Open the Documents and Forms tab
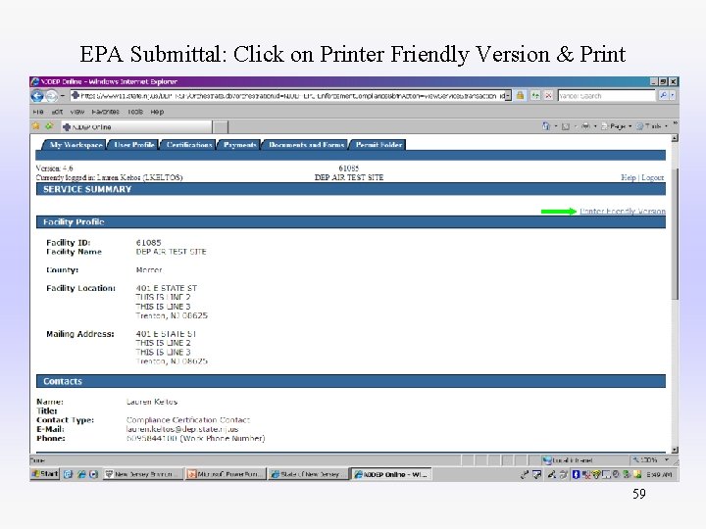The height and width of the screenshot is (529, 706). click(306, 144)
